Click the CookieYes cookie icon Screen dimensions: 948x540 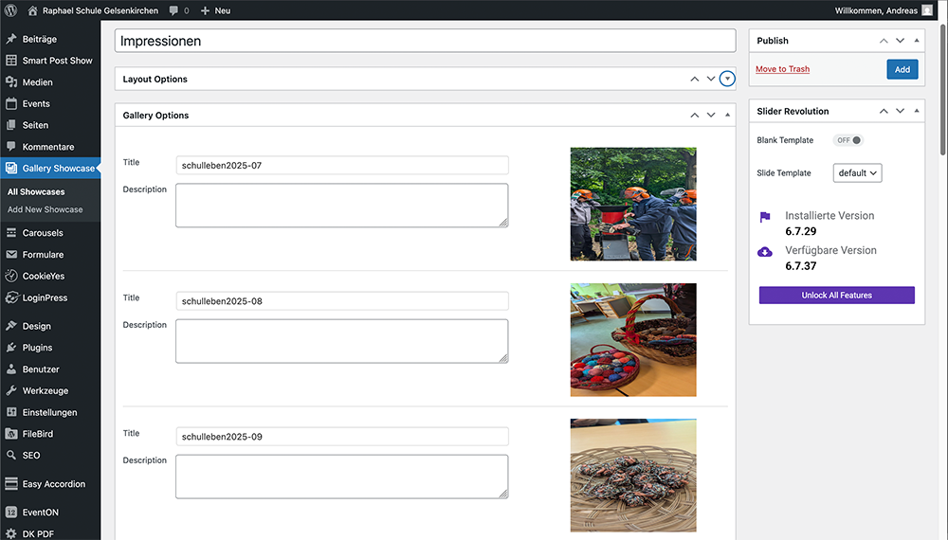[10, 276]
